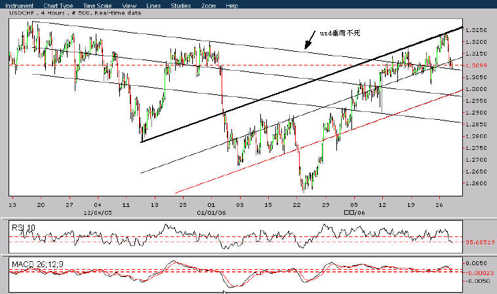Click the MACD -0.0050 scale label
Viewport: 497px width, 294px height.
pos(479,281)
